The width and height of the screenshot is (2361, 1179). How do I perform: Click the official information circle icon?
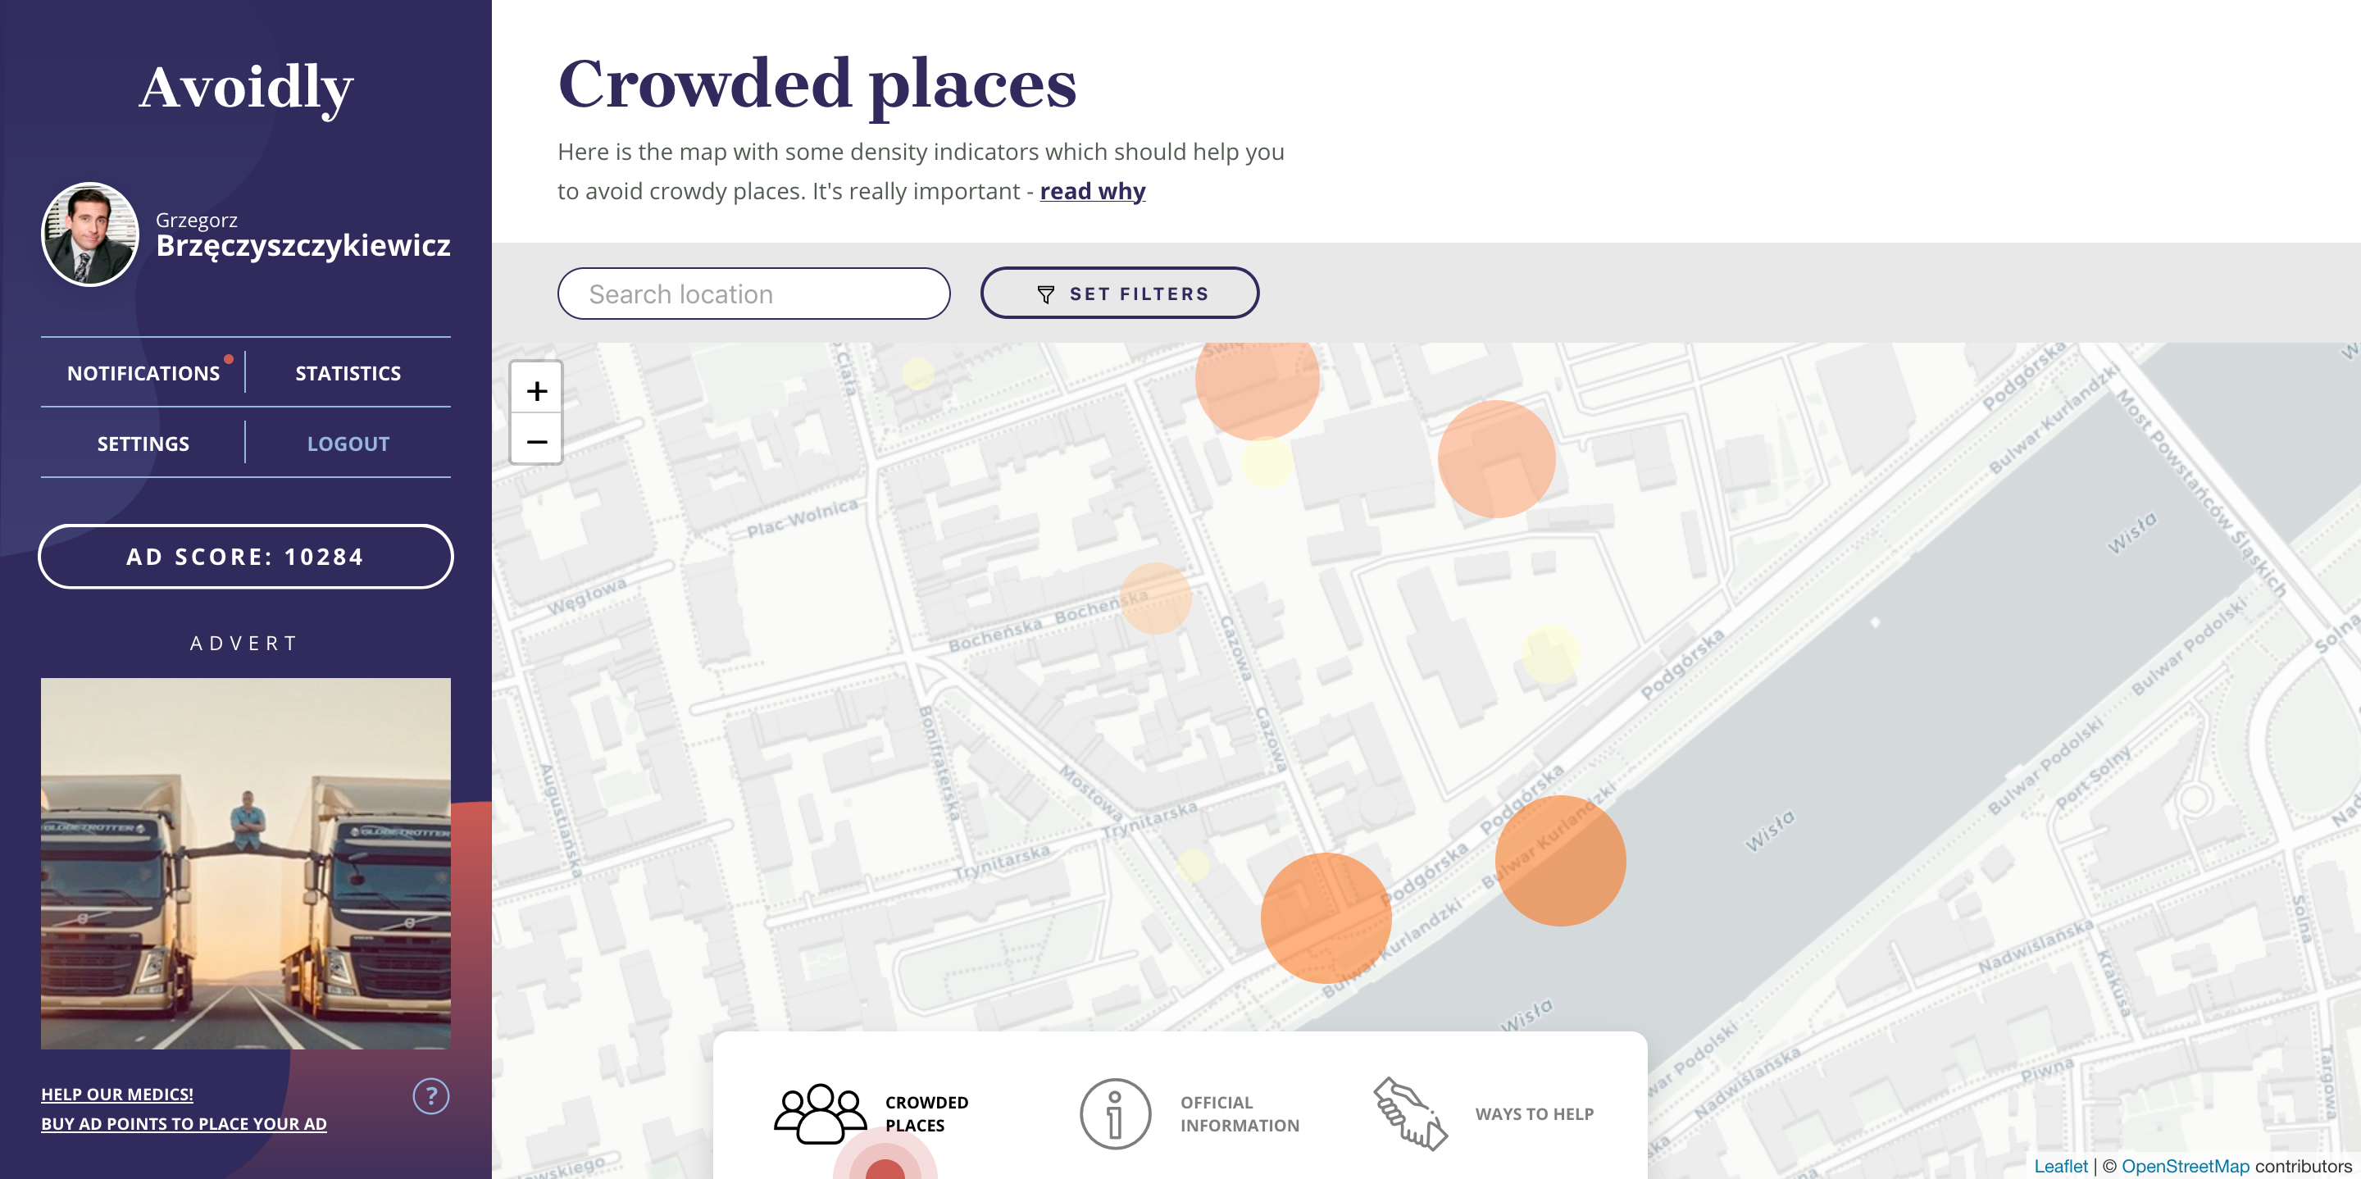point(1115,1113)
